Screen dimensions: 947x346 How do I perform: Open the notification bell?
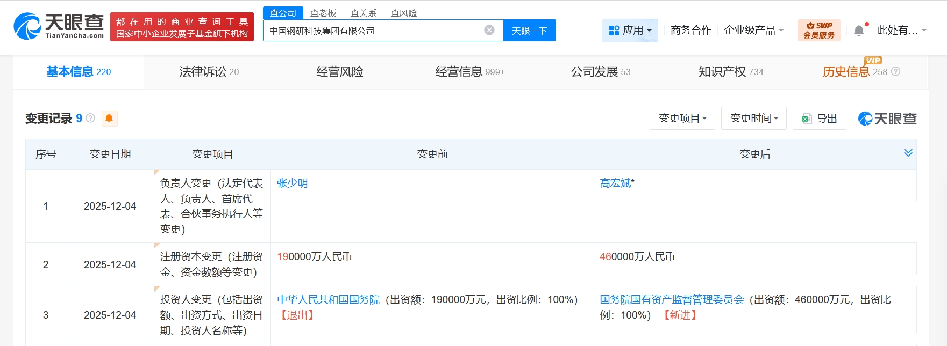point(859,31)
